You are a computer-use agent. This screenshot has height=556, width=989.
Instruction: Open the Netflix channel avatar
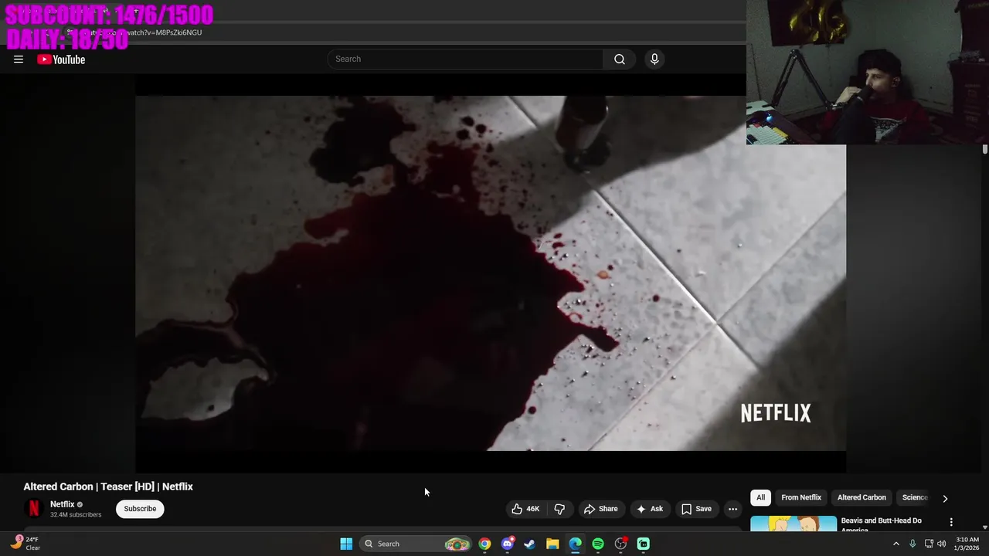(33, 508)
